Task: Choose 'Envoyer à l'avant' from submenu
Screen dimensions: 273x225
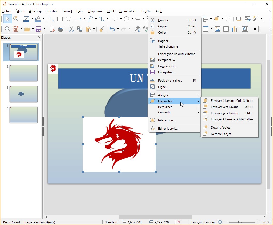Action: (222, 101)
